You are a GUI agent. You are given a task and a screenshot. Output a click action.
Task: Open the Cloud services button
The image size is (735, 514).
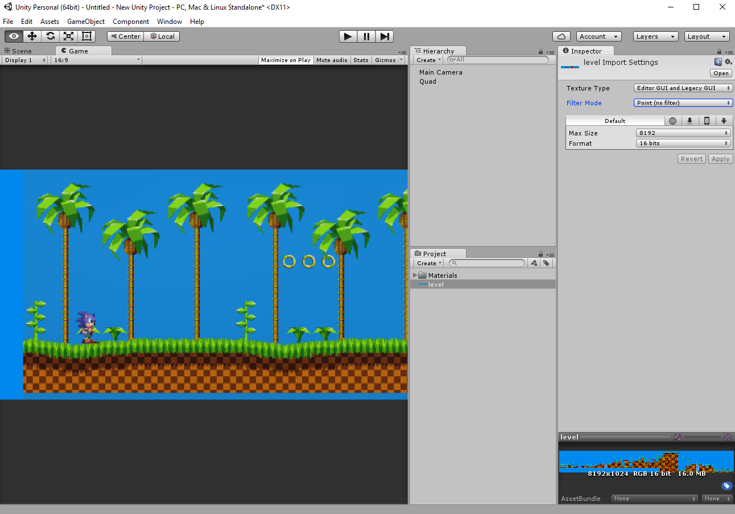561,36
